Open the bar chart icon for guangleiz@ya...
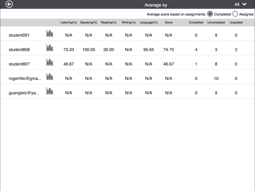255x191 pixels. 50,91
